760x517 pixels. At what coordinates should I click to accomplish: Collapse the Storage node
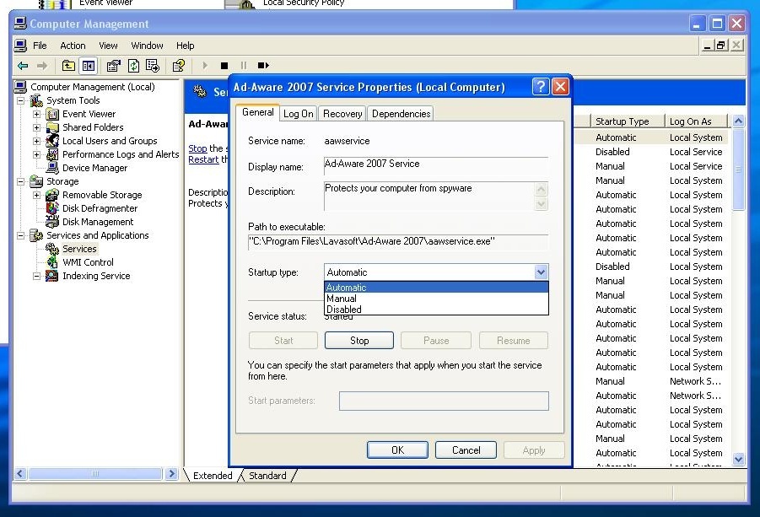tap(21, 181)
